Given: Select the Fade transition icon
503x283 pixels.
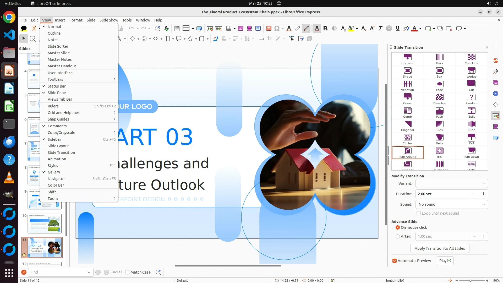Looking at the screenshot, I should (x=439, y=84).
